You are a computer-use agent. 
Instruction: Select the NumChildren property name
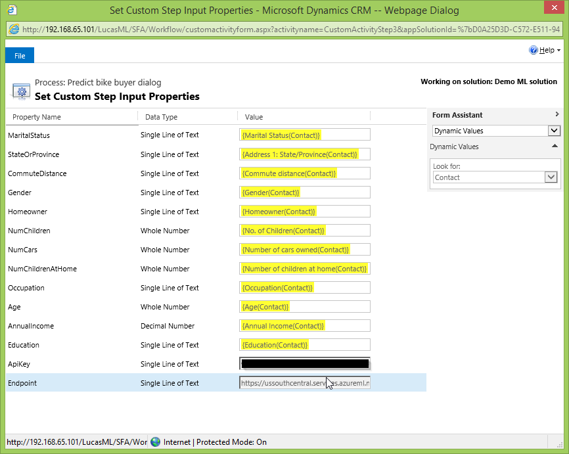click(29, 231)
